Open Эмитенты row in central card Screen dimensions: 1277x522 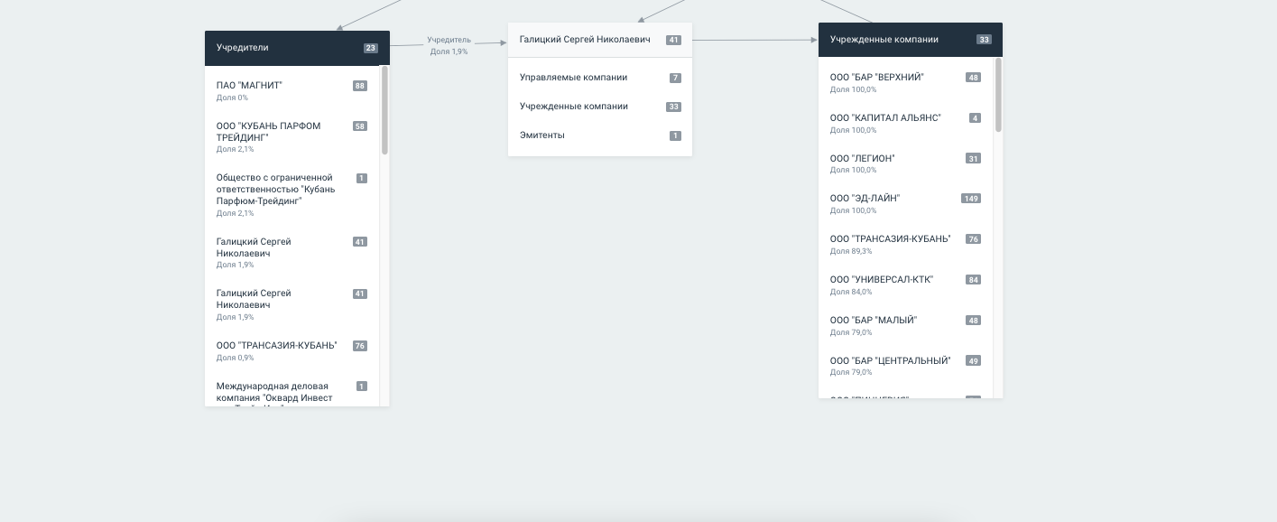[x=542, y=135]
